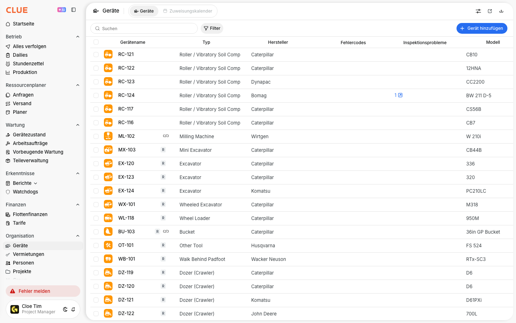
Task: Click the open-in-new-window icon
Action: point(490,11)
